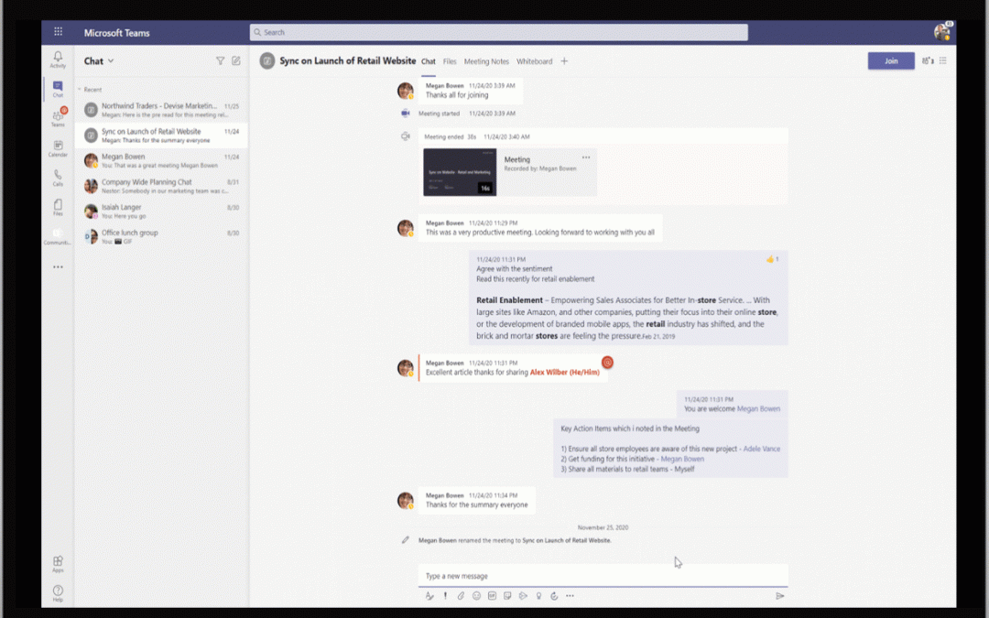Open the Format text options
This screenshot has height=618, width=989.
pyautogui.click(x=429, y=595)
